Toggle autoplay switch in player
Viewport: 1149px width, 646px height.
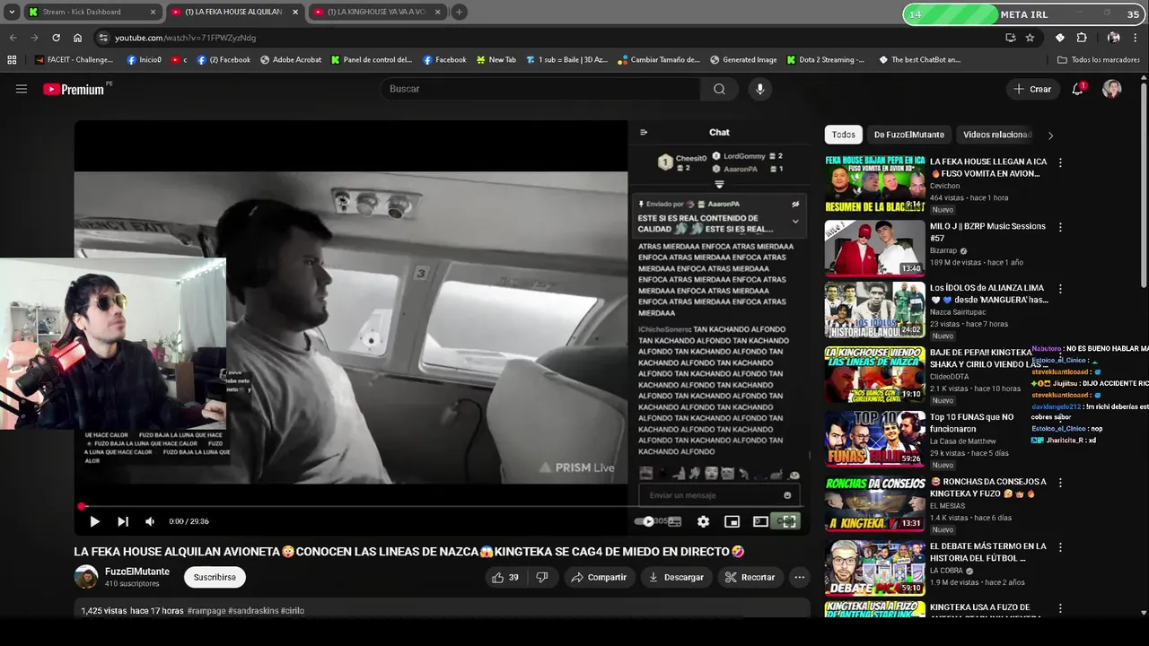coord(645,521)
